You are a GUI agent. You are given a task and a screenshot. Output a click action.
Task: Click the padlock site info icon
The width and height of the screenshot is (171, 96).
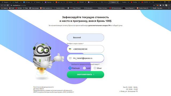point(11,5)
